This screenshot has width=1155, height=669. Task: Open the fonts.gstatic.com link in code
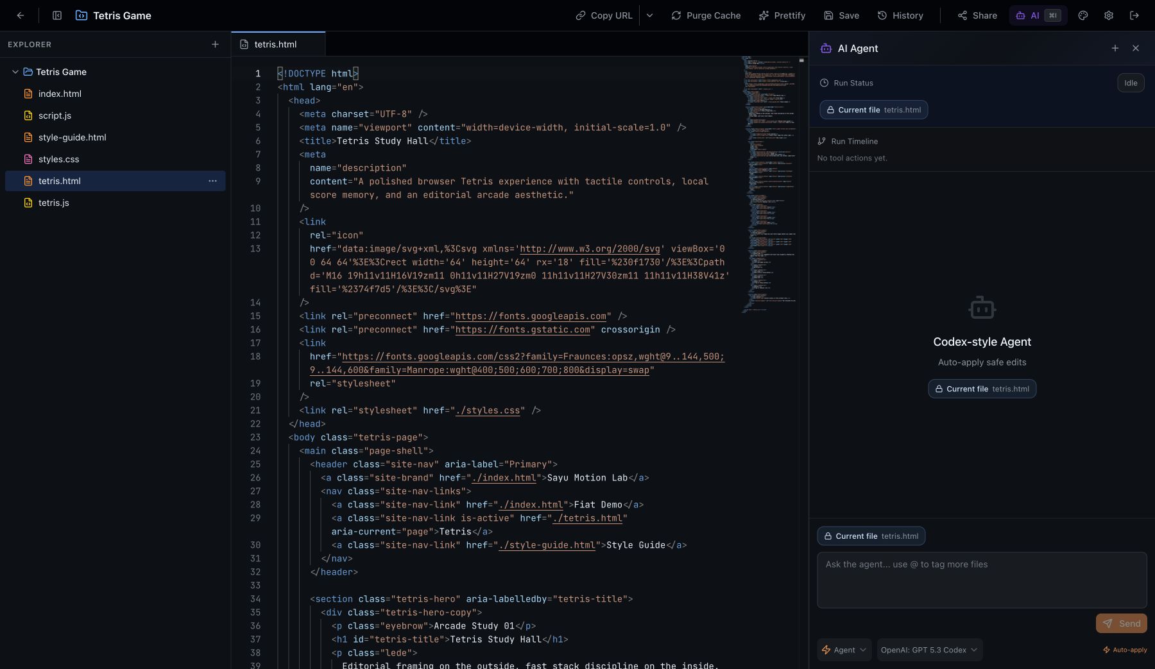[x=522, y=330]
